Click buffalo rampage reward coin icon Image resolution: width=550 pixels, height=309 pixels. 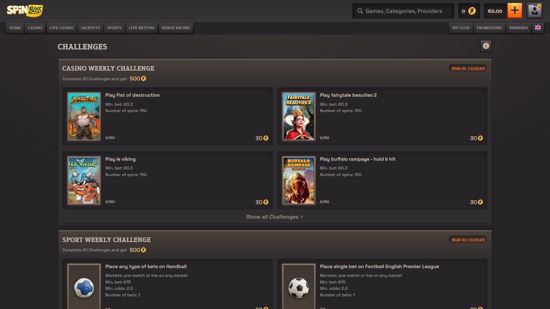(480, 202)
